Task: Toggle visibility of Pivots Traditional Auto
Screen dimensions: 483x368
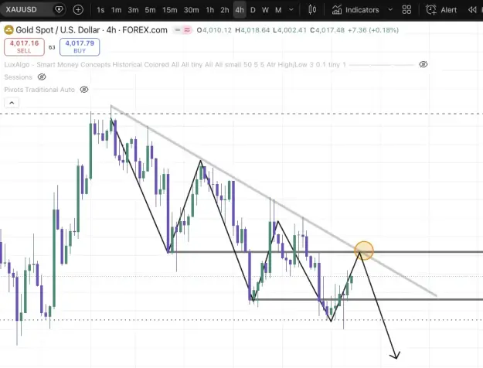Action: click(84, 90)
